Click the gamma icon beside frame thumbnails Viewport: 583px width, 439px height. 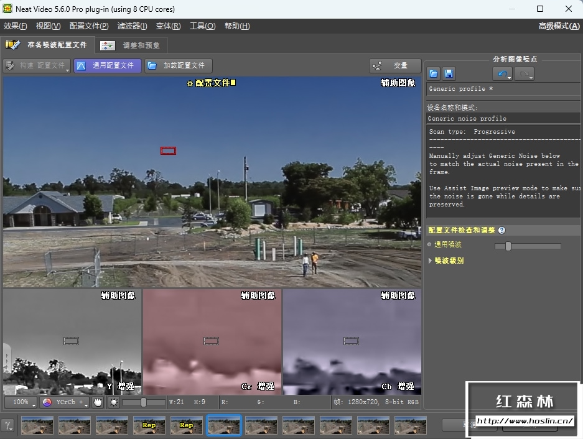pyautogui.click(x=8, y=425)
